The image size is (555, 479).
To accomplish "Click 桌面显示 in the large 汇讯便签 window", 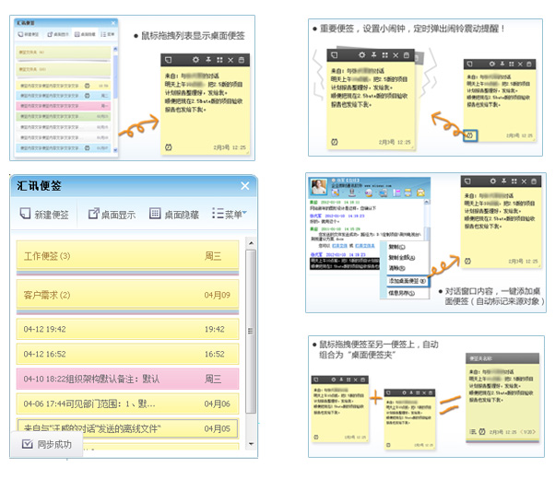I will [112, 215].
